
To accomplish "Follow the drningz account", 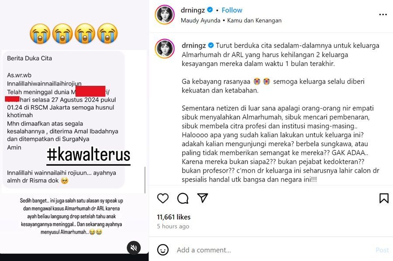I will click(x=232, y=10).
